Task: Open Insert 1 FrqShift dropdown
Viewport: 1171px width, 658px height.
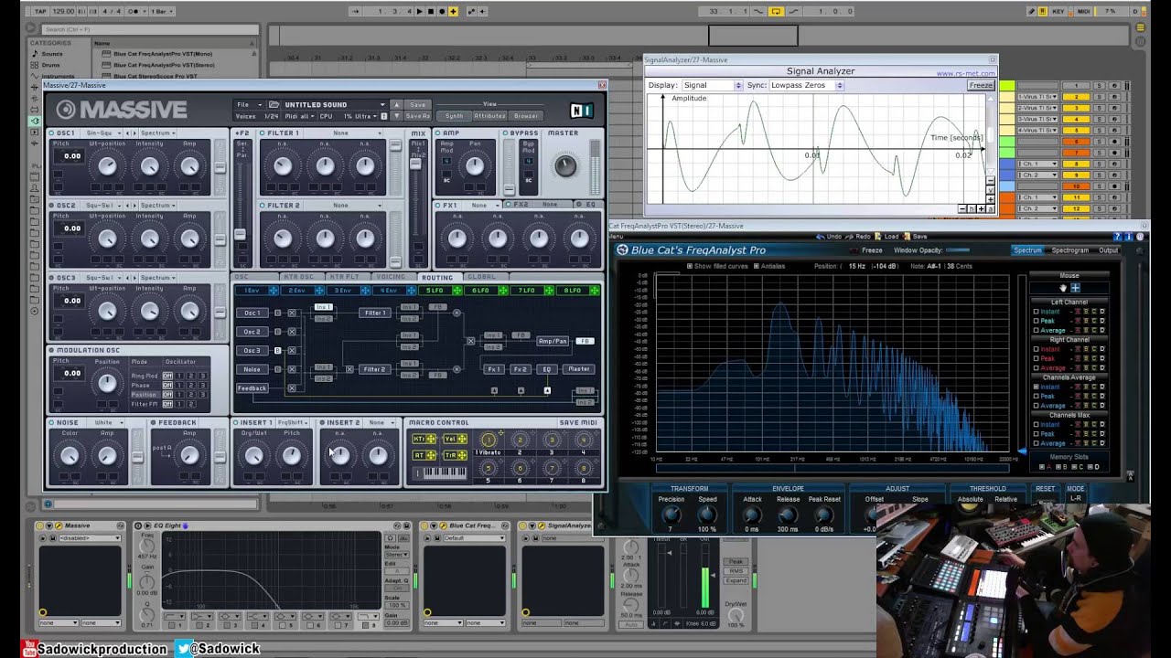Action: (294, 423)
